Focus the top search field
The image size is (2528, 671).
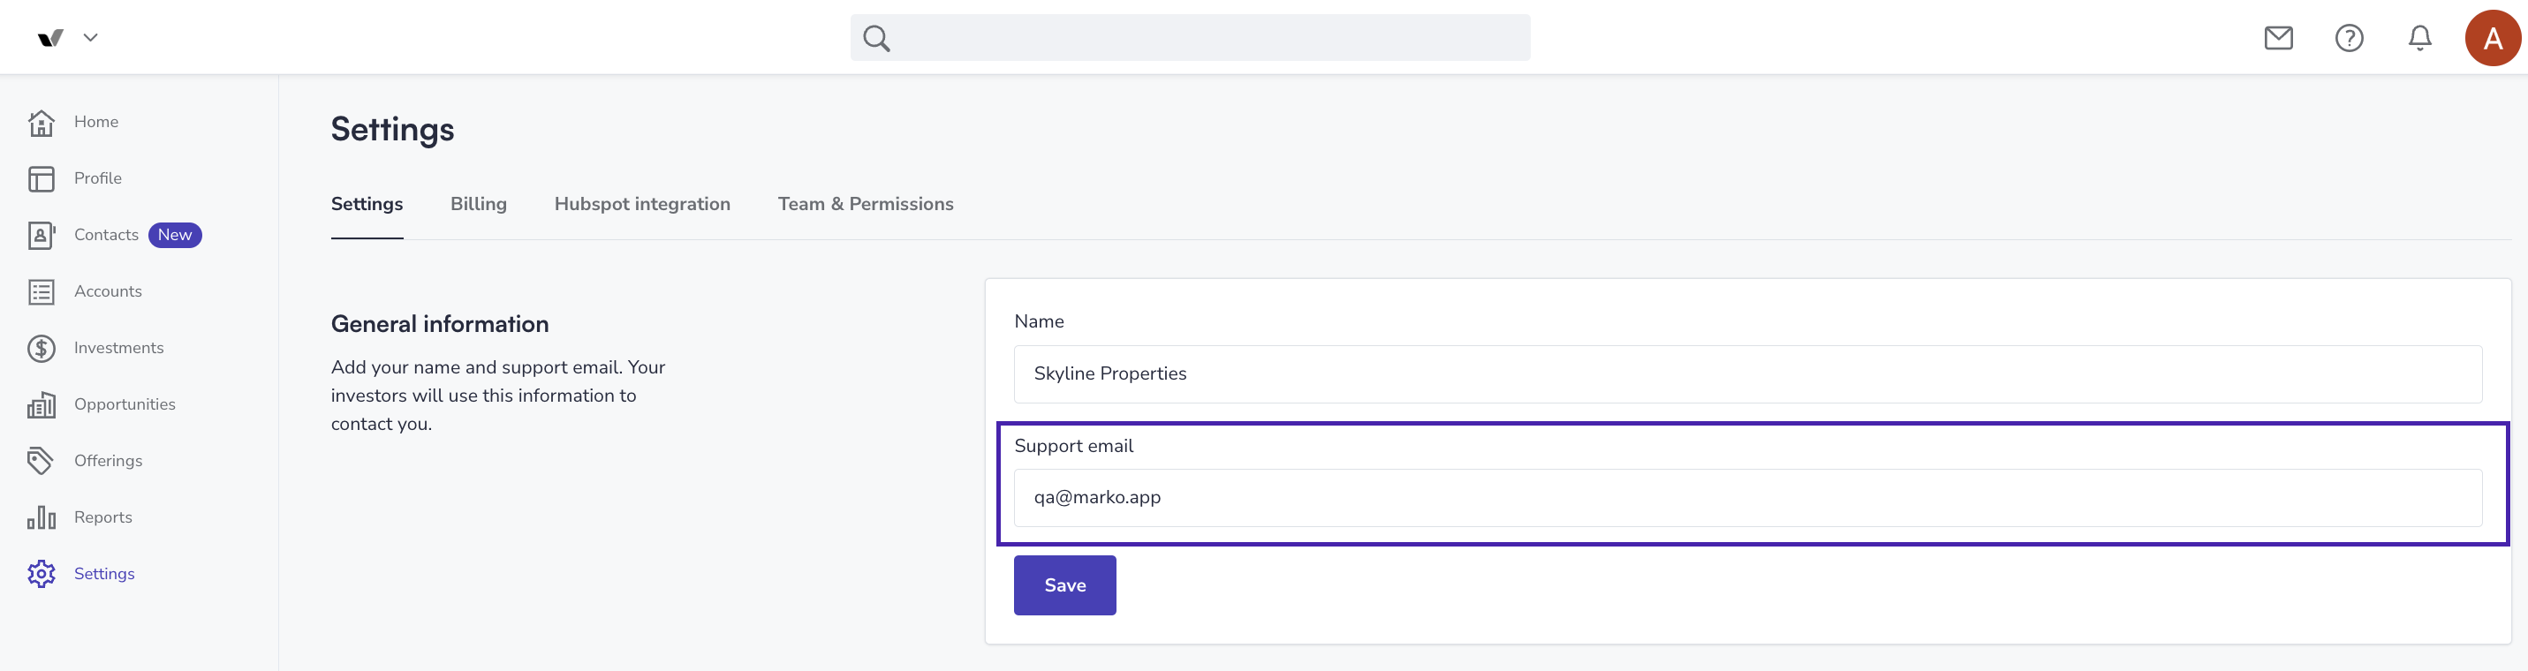pyautogui.click(x=1190, y=37)
